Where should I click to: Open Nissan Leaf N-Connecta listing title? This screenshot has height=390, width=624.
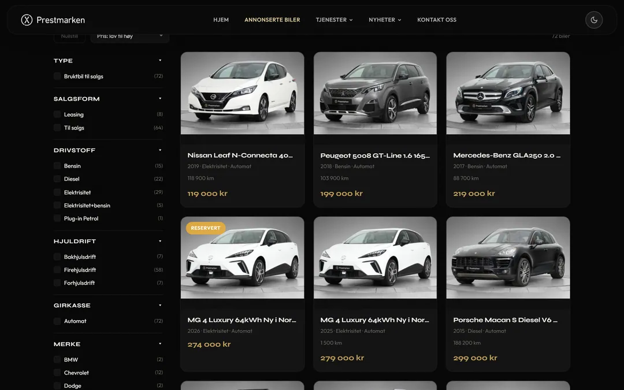click(240, 155)
